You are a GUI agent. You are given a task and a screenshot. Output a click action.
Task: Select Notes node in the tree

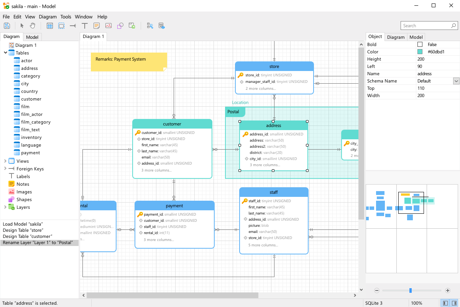[23, 184]
